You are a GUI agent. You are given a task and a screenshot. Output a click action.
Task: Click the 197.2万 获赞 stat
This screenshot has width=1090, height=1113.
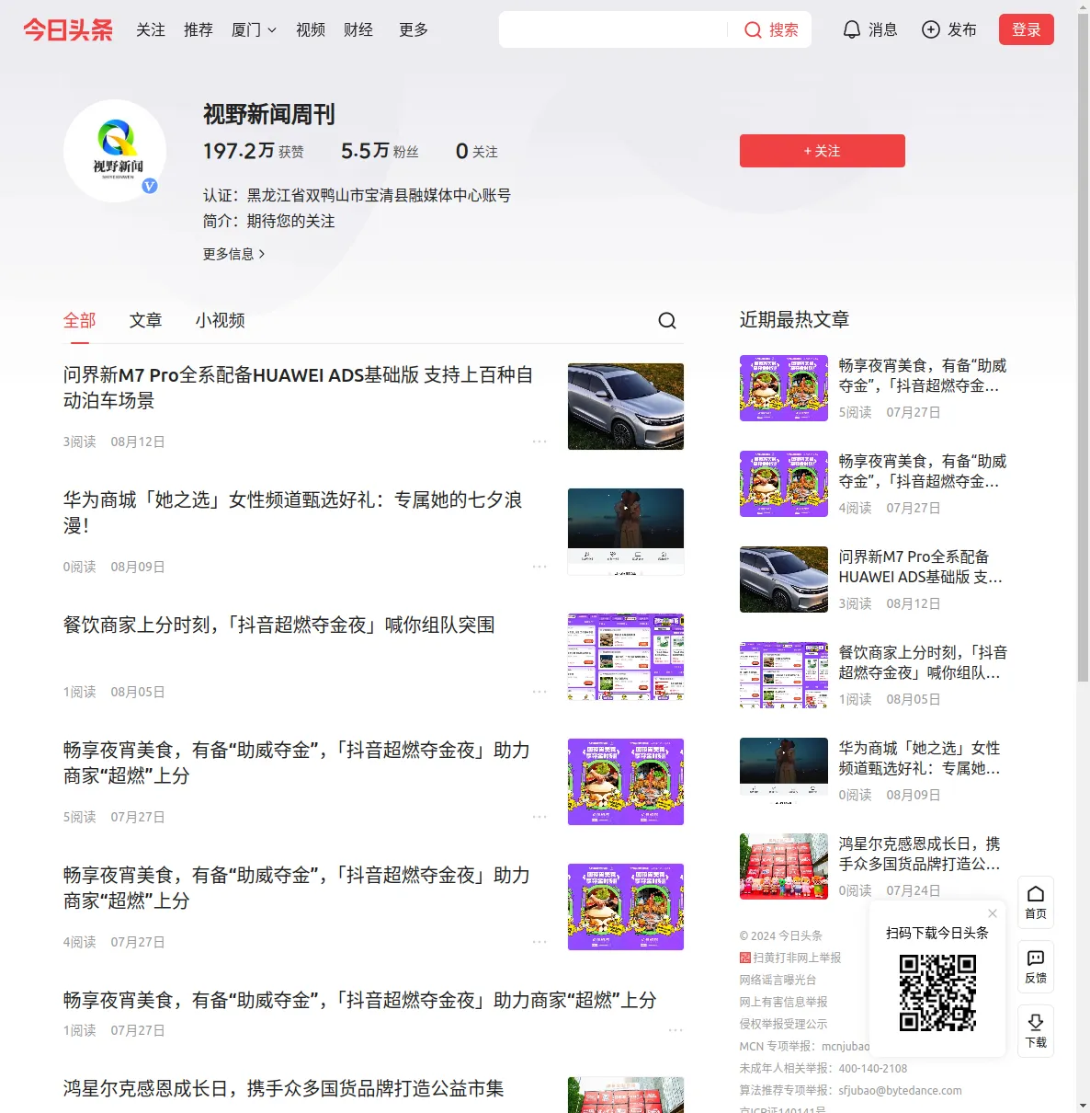[x=254, y=151]
